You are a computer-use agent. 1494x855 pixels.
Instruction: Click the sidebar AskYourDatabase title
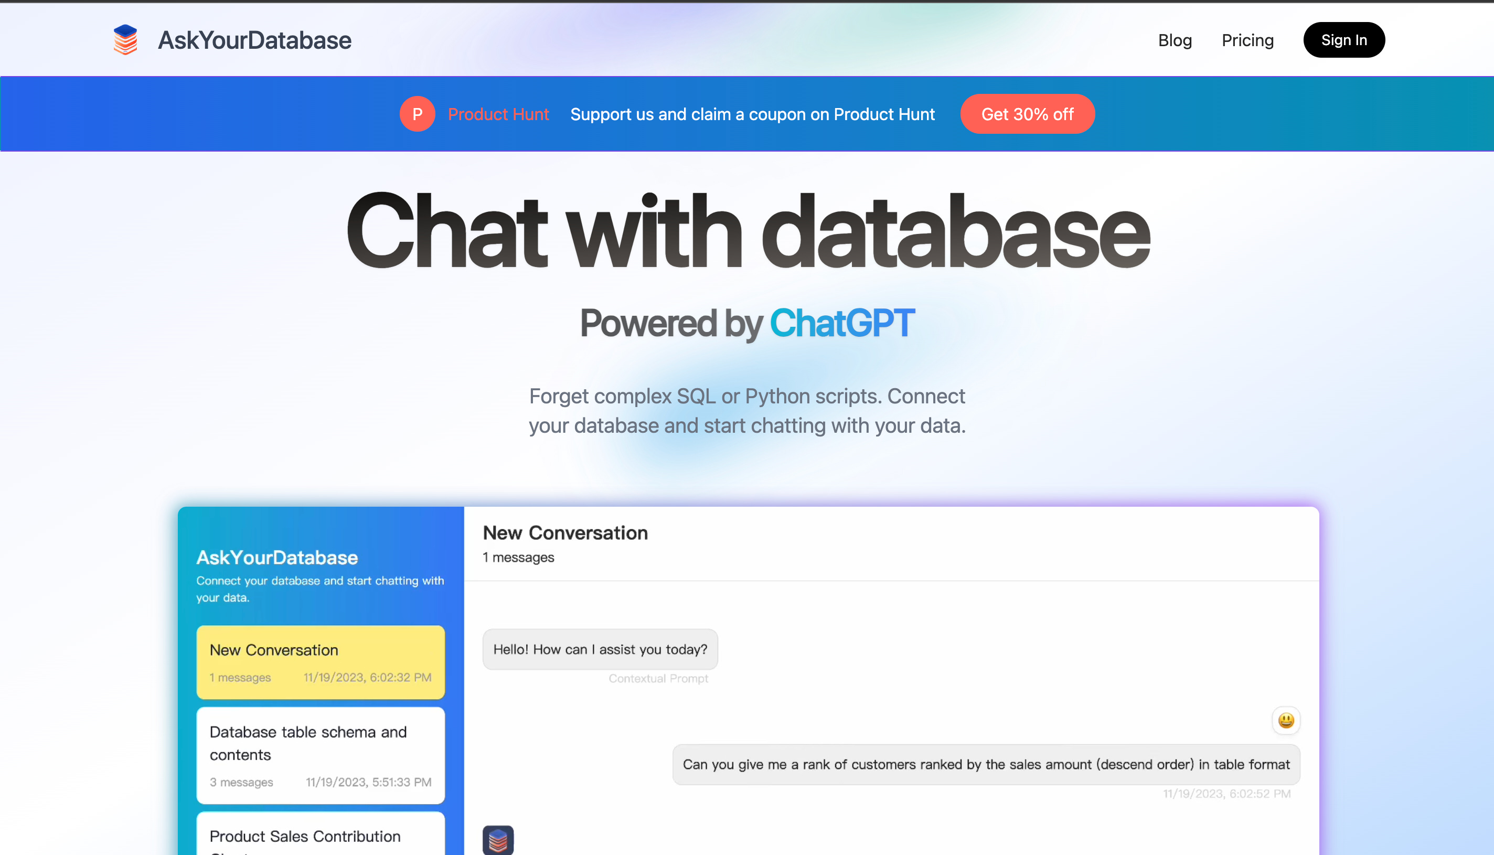[x=276, y=557]
